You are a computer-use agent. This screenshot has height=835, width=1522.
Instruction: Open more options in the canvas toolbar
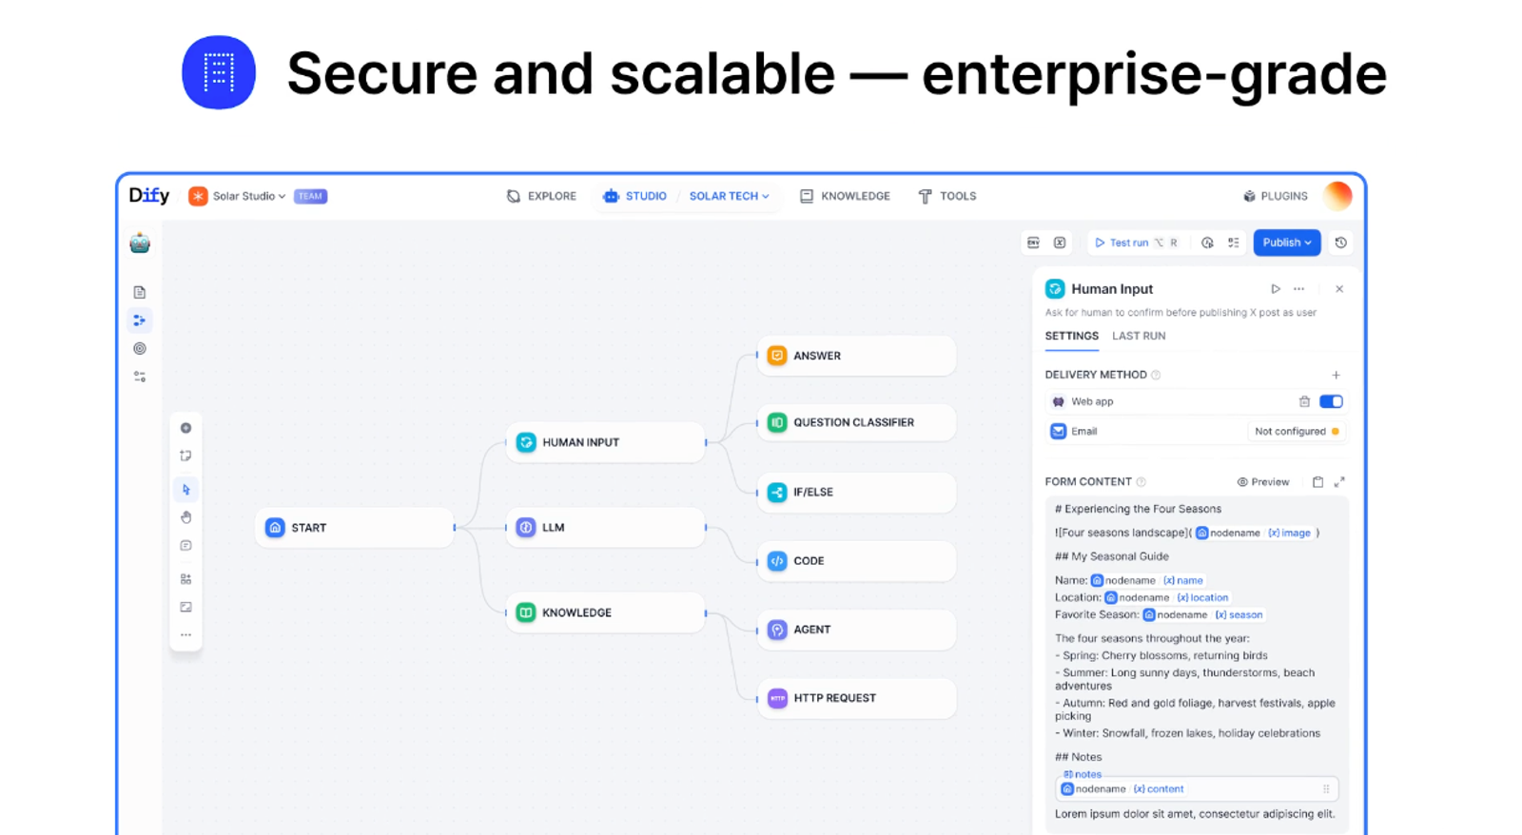pos(185,634)
